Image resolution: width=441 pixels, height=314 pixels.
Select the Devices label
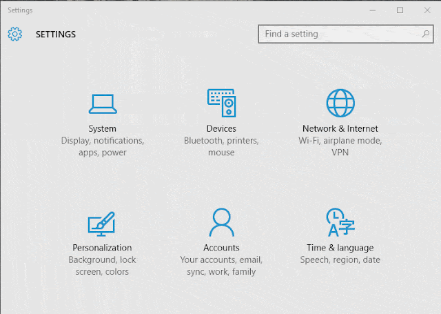point(221,128)
